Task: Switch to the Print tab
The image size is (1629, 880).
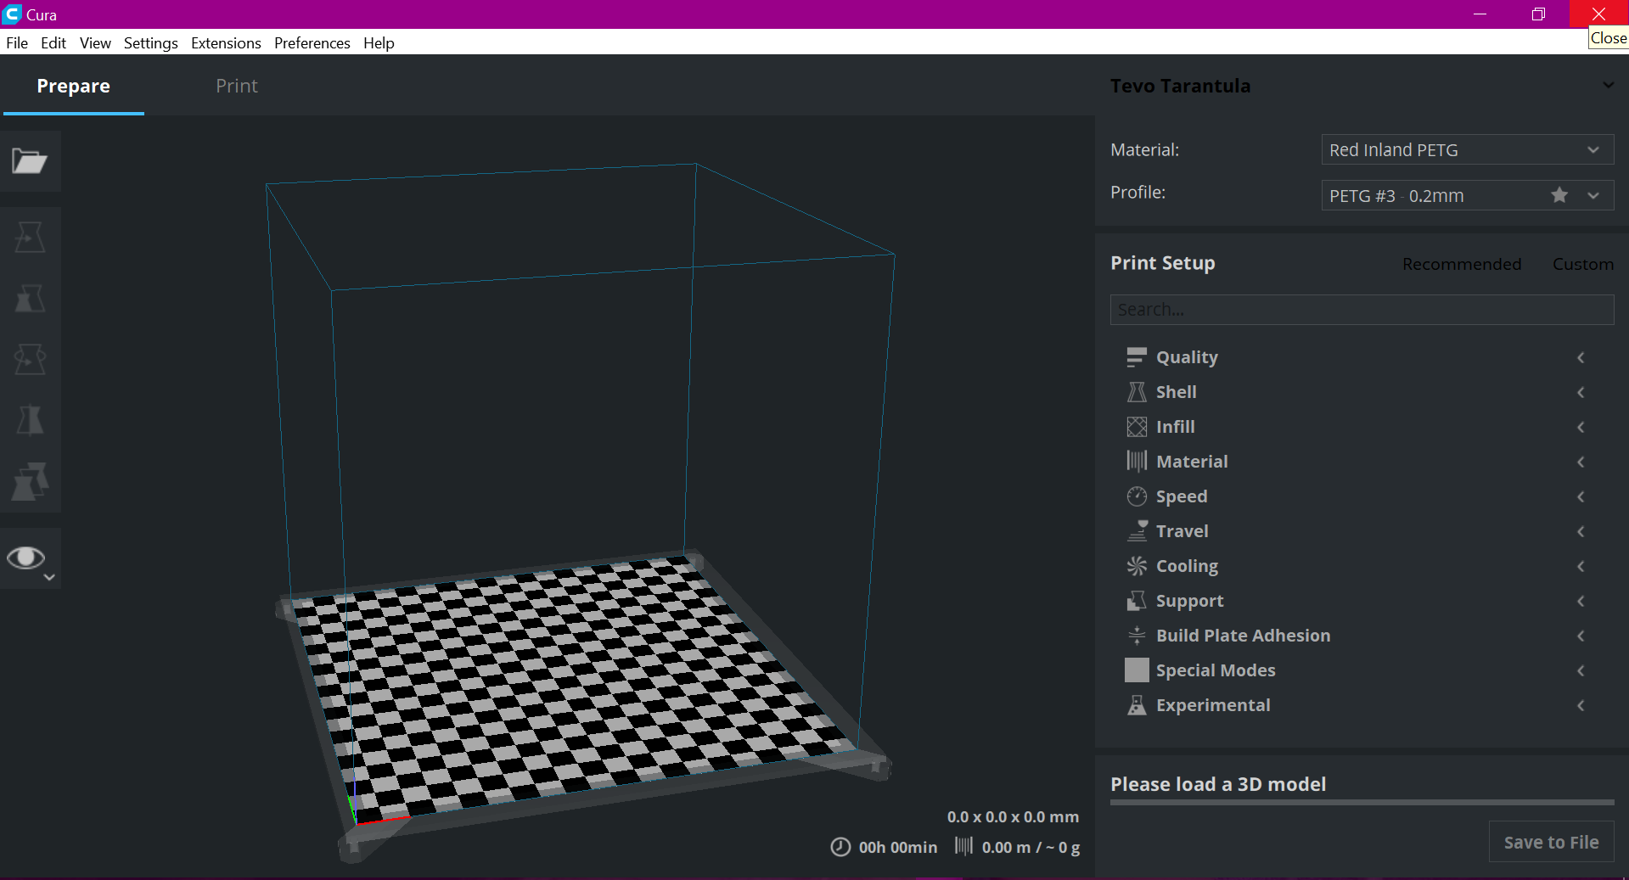Action: pos(237,86)
